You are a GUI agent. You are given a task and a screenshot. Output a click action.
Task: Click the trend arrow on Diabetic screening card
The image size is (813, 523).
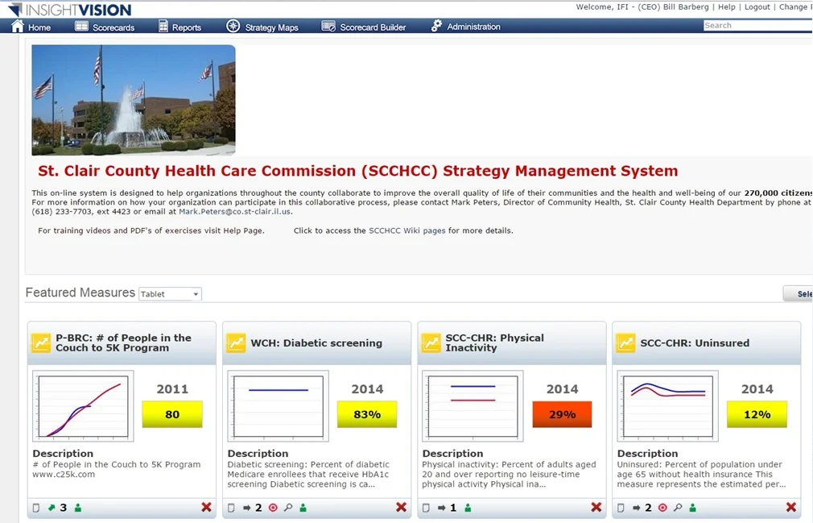pyautogui.click(x=247, y=508)
